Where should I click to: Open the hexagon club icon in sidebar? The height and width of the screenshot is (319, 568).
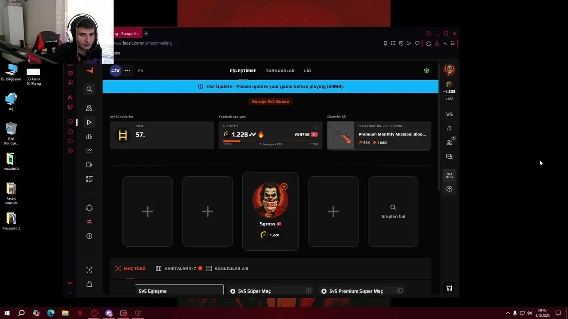(x=89, y=208)
